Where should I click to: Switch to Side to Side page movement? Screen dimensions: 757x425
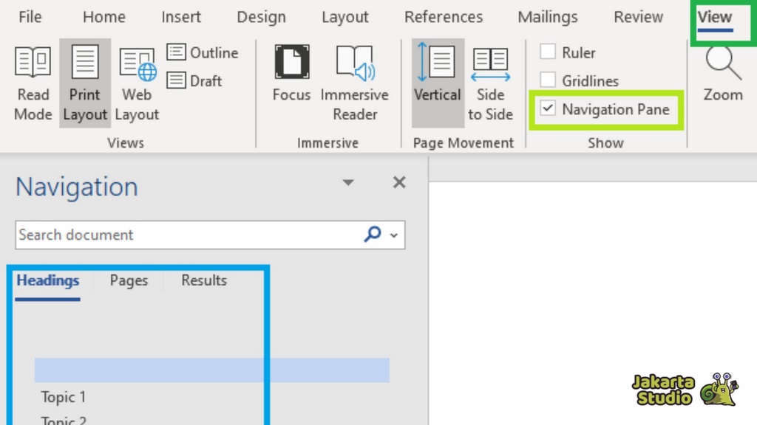click(490, 83)
